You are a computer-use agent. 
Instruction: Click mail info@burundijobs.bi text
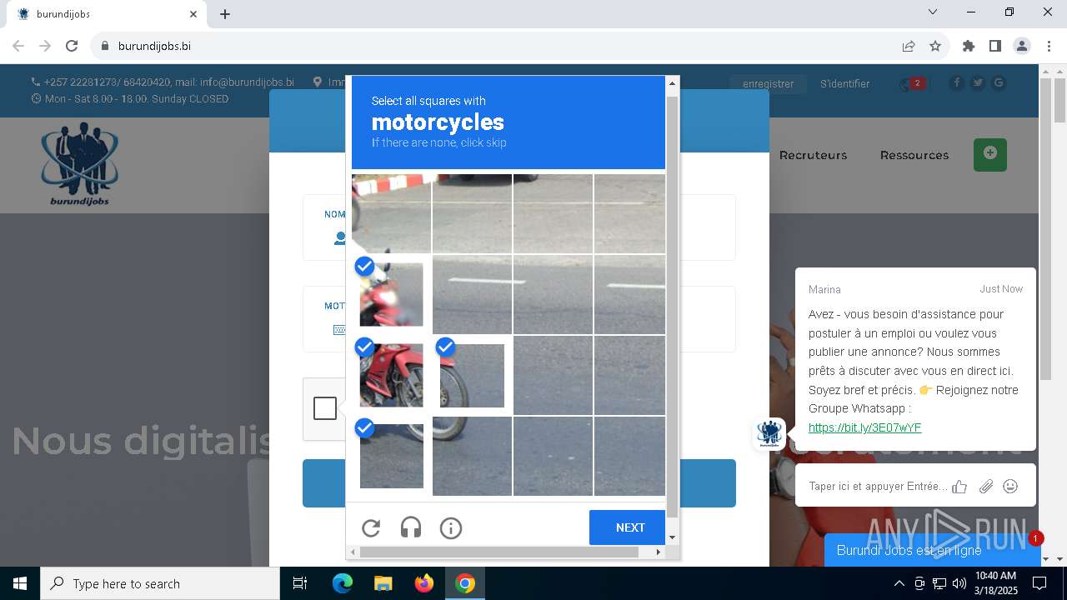(234, 82)
